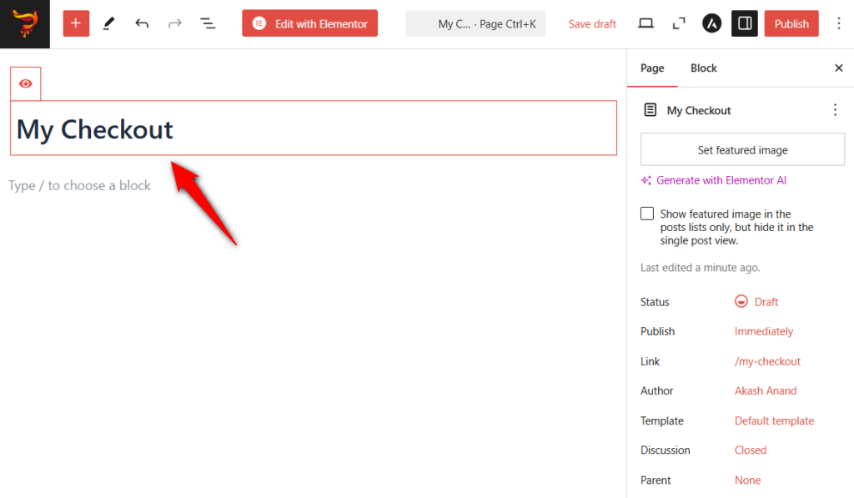The image size is (854, 498).
Task: Open the site logo menu
Action: pyautogui.click(x=24, y=24)
